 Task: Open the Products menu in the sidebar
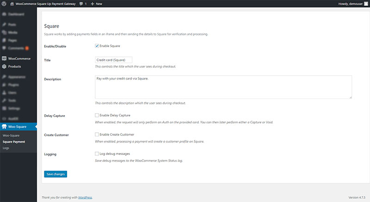tap(18, 67)
